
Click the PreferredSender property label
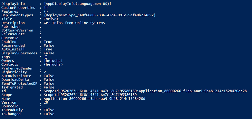[x=17, y=68]
